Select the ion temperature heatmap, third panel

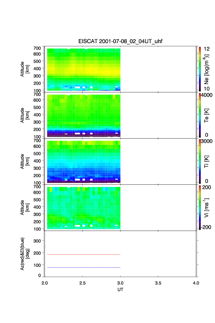pyautogui.click(x=84, y=162)
